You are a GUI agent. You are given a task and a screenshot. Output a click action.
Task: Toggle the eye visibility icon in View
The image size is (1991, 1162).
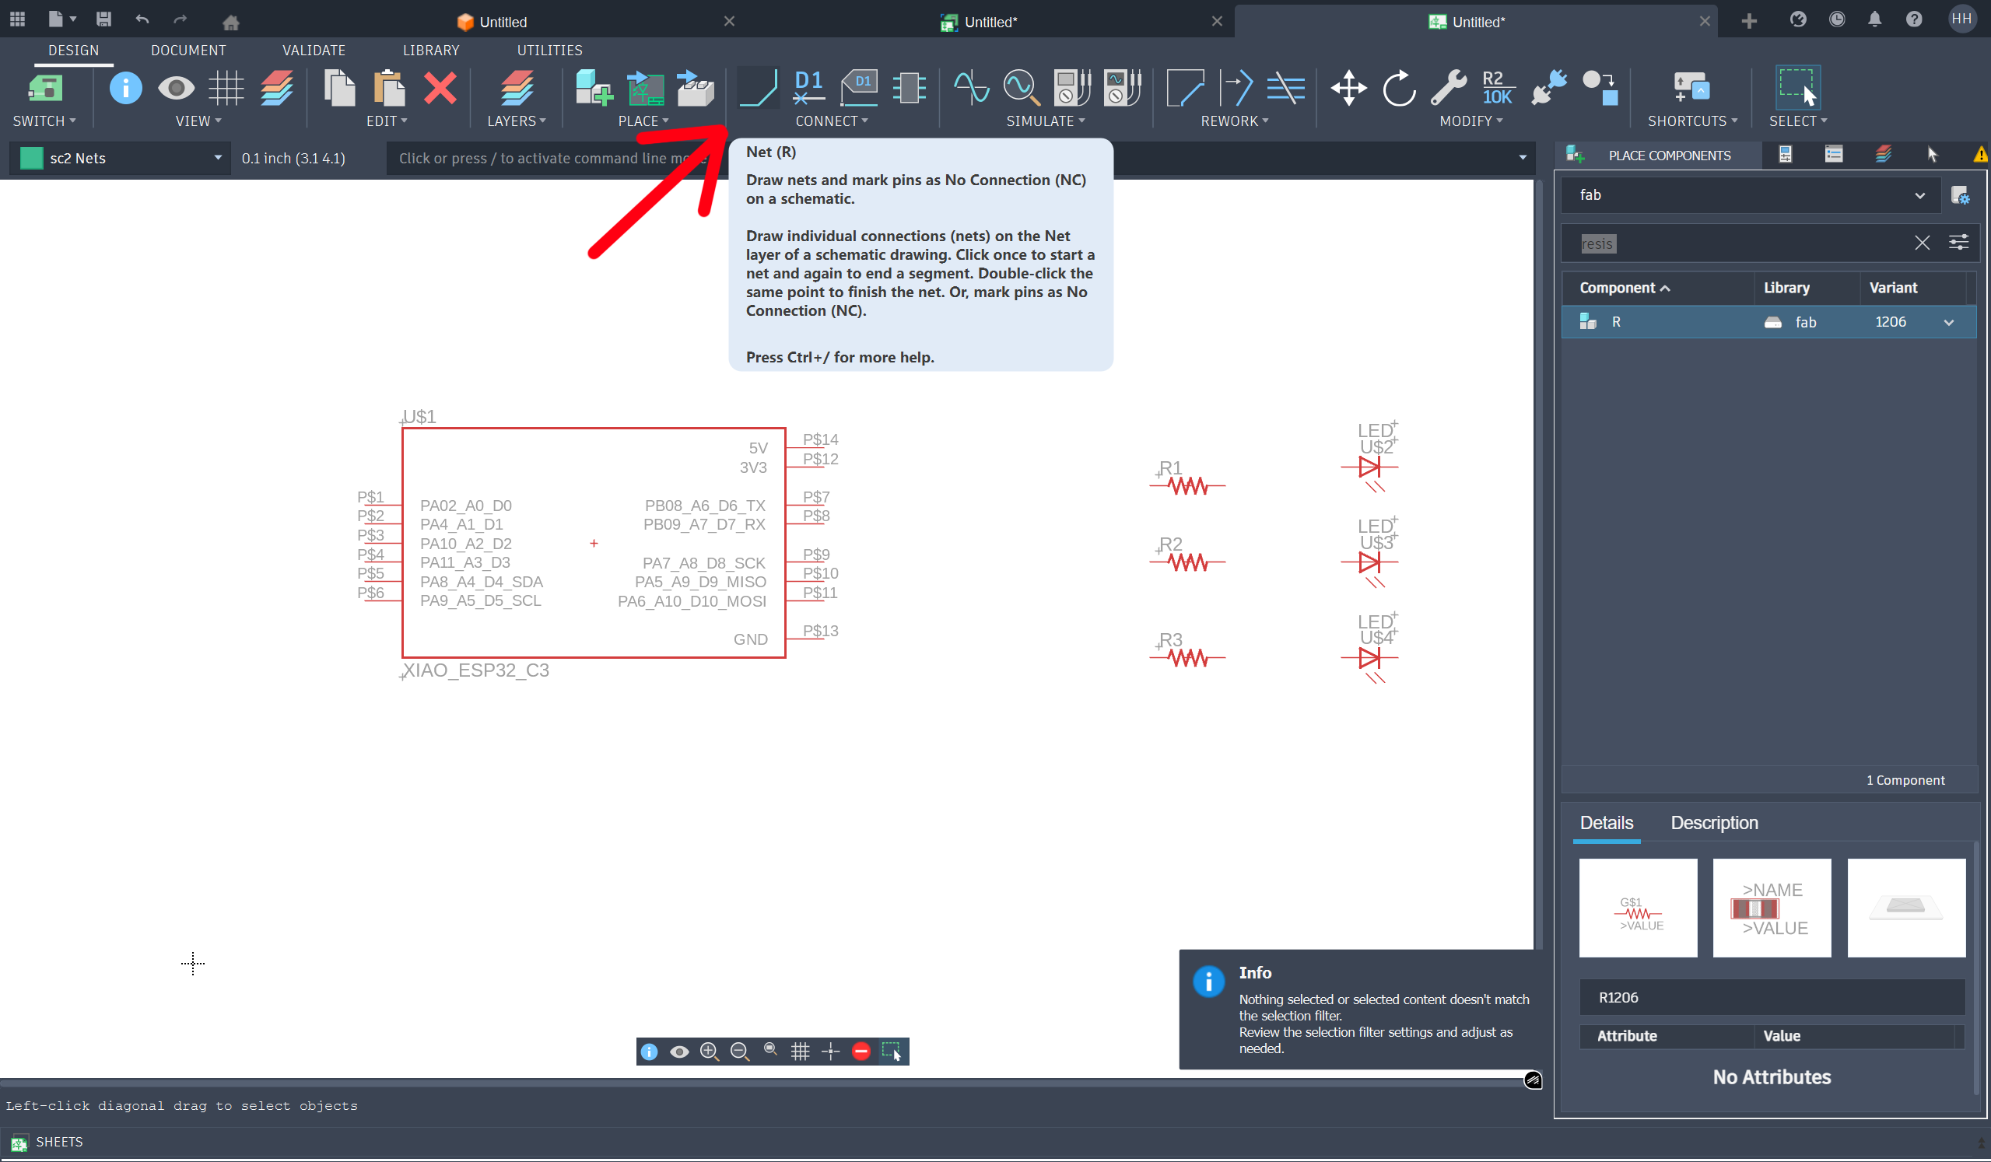175,87
